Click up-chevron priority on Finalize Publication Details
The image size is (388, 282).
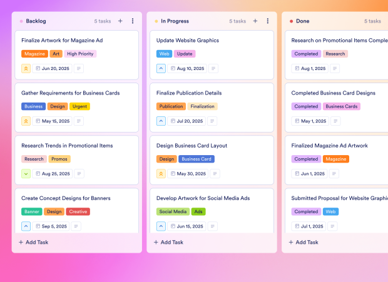click(x=161, y=121)
